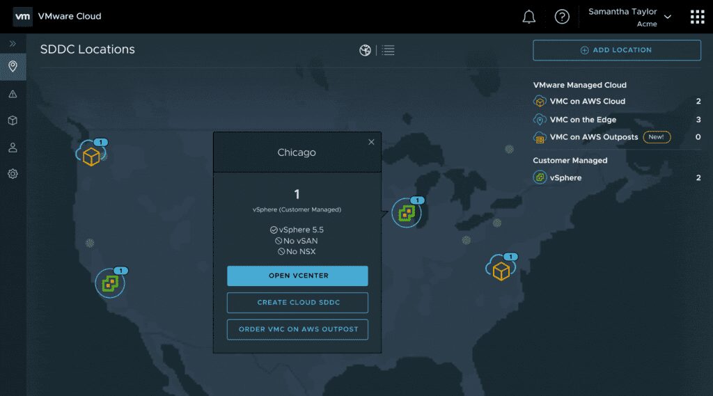Open the user profile sidebar icon

click(x=13, y=148)
